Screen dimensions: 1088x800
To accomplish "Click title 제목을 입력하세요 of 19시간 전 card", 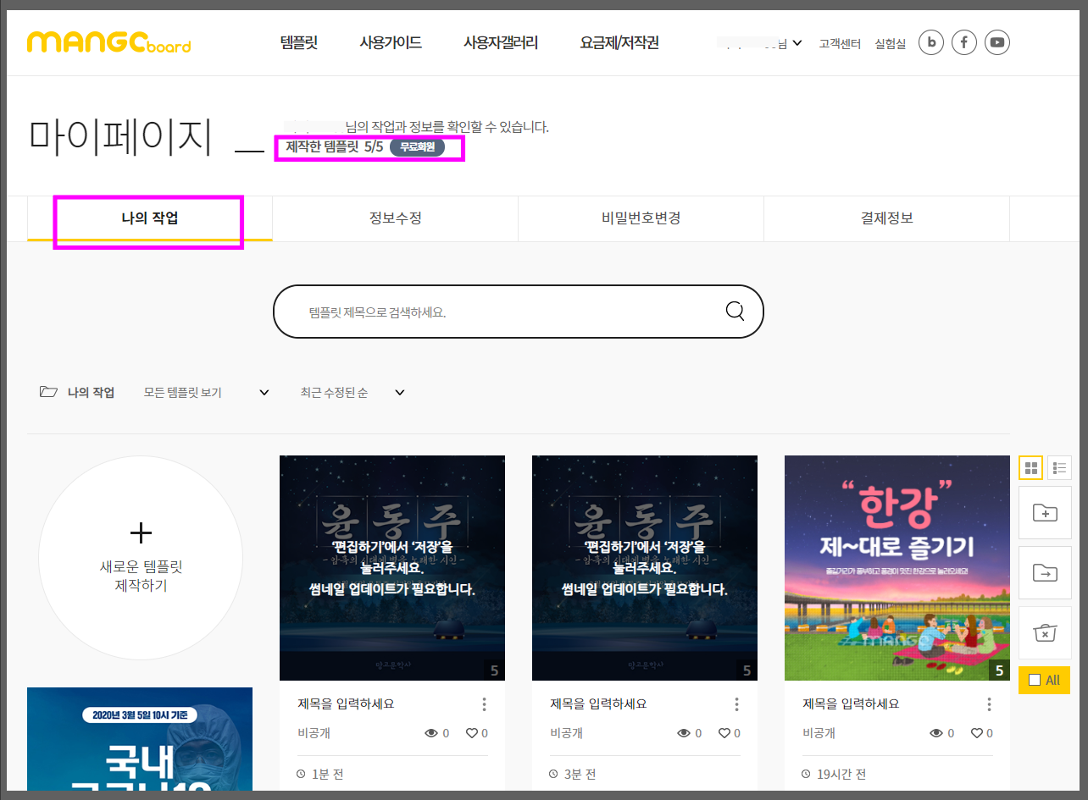I will point(851,703).
